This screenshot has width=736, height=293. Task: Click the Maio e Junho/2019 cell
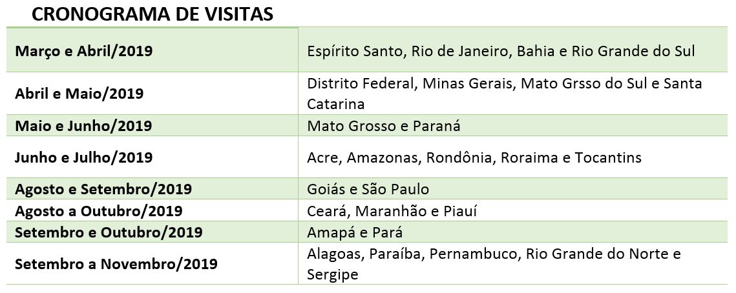[152, 126]
